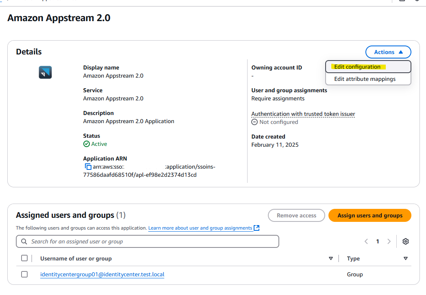The width and height of the screenshot is (426, 295).
Task: Sort by the Type column arrow
Action: pos(406,258)
